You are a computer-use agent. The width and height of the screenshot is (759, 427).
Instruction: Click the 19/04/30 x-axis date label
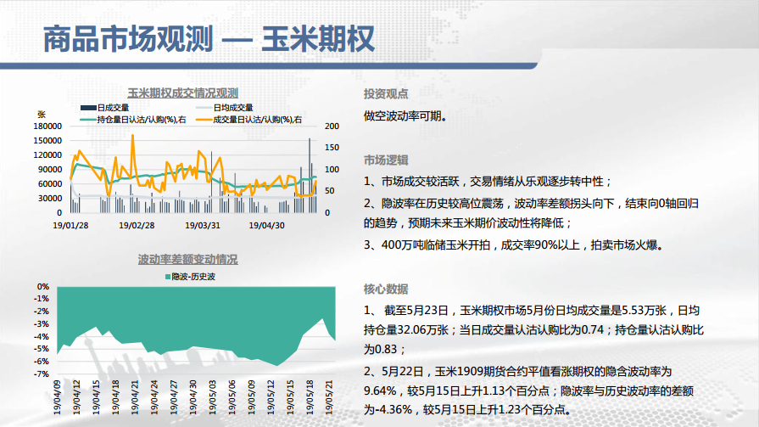(268, 226)
